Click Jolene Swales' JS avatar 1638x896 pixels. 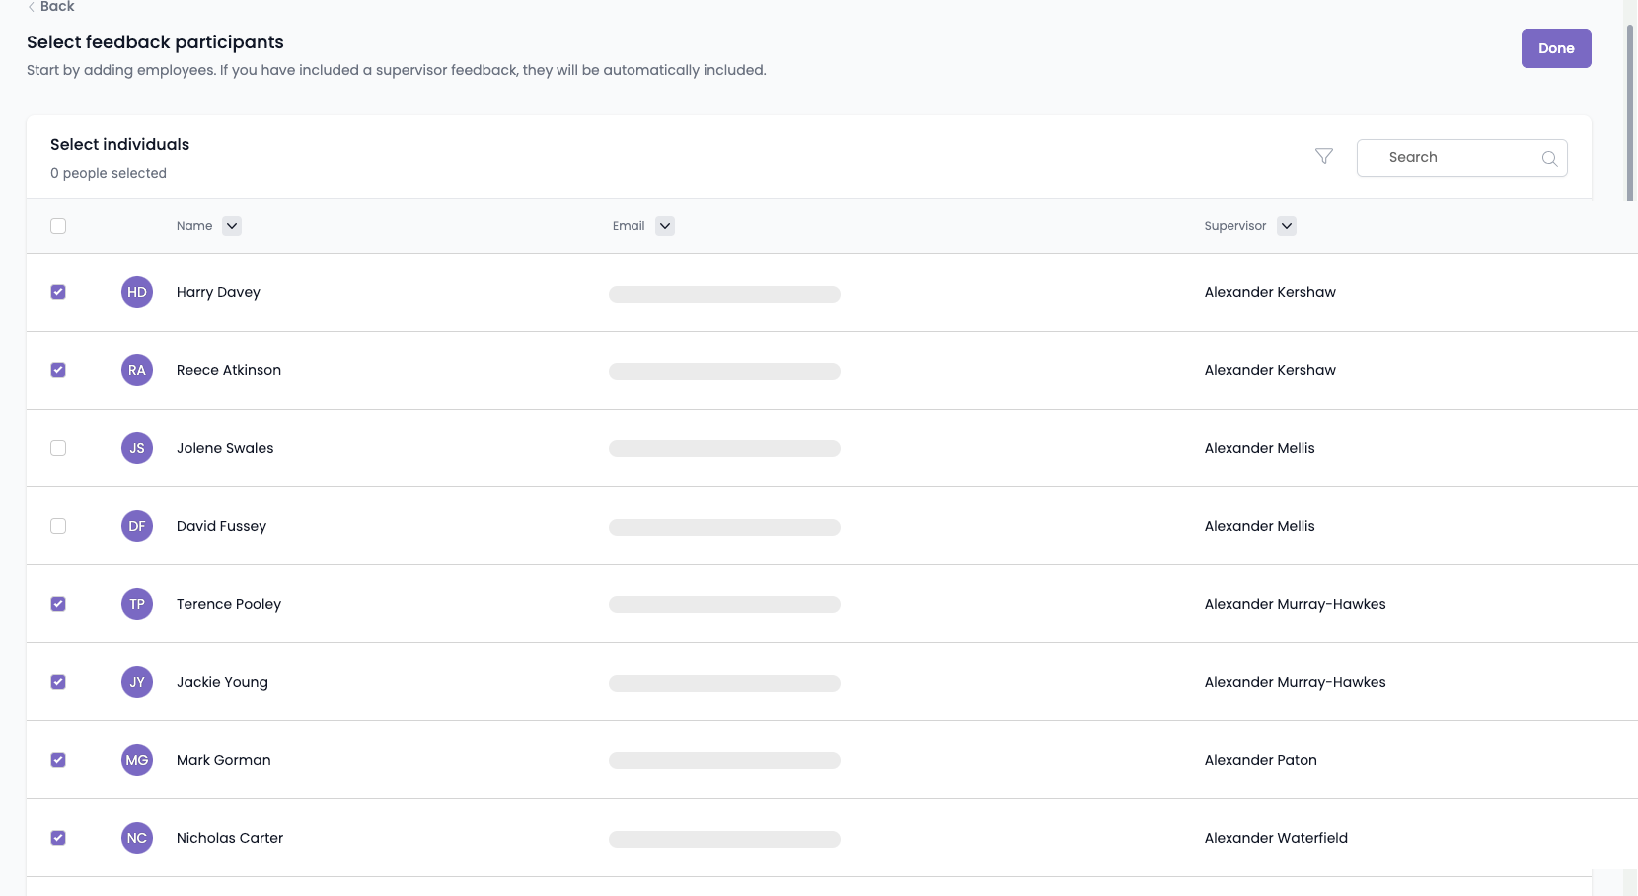[137, 448]
